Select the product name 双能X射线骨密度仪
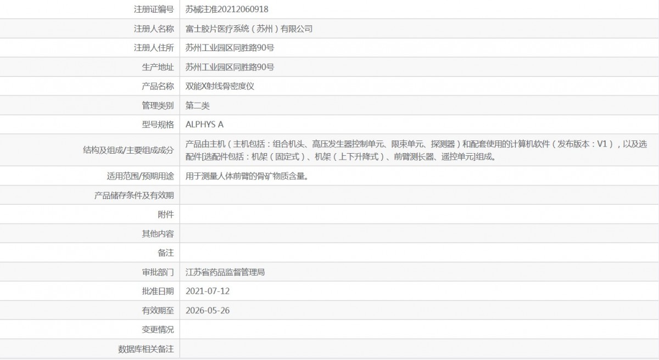 pyautogui.click(x=220, y=86)
